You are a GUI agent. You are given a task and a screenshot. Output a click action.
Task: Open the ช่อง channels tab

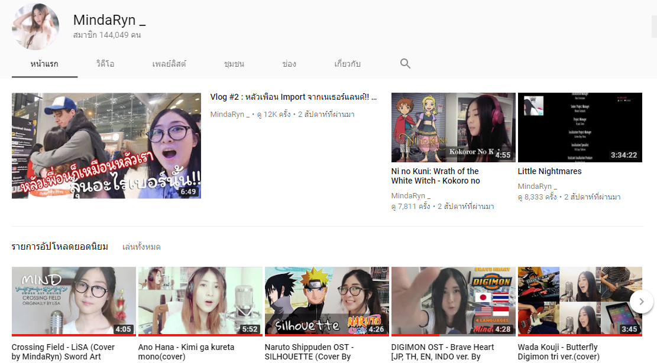289,64
